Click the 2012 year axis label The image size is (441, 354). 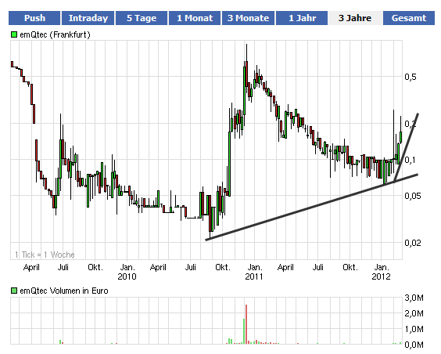click(x=381, y=276)
